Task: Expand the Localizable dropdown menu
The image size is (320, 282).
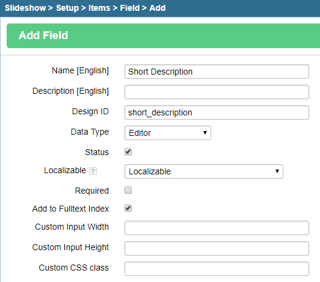Action: [x=204, y=171]
